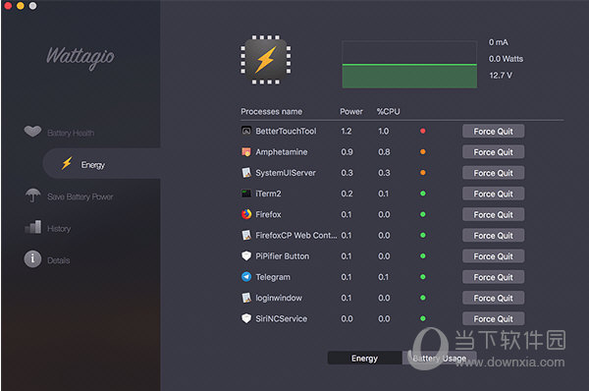Force Quit iTerm2

click(x=493, y=194)
